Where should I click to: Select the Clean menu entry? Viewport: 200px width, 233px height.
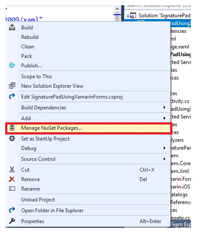pyautogui.click(x=88, y=47)
